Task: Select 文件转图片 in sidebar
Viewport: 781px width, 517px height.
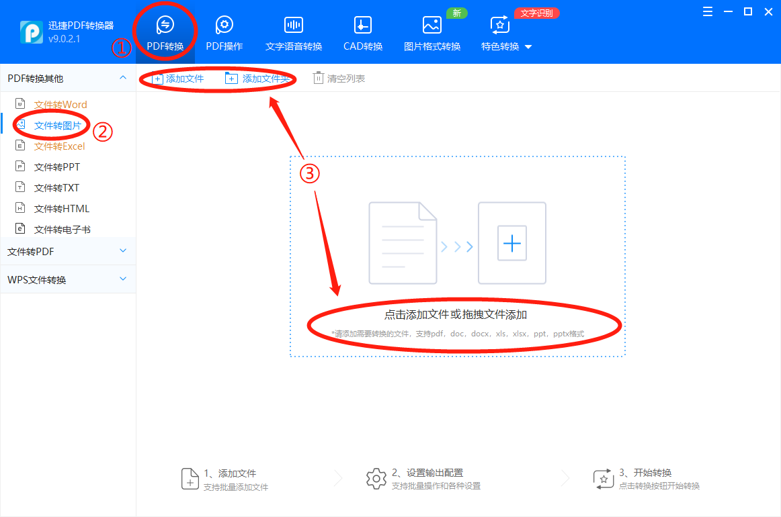Action: pyautogui.click(x=57, y=126)
